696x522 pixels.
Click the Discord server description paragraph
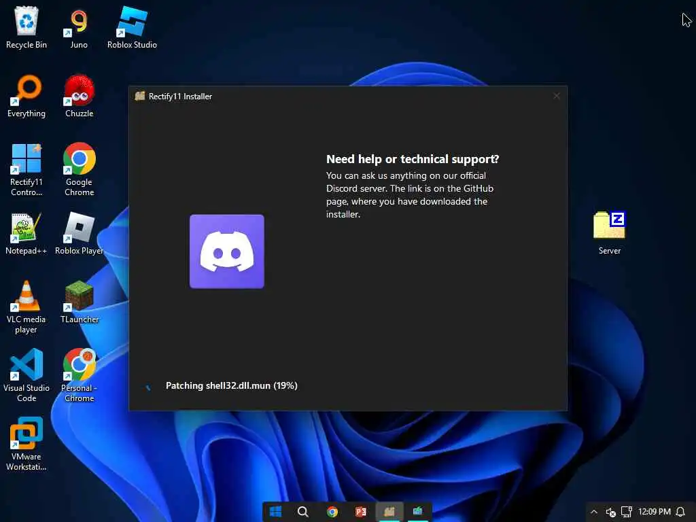pyautogui.click(x=410, y=195)
